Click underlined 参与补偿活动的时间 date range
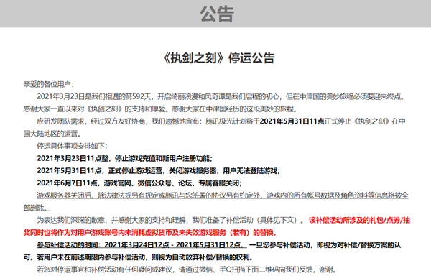The image size is (431, 276). coord(142,244)
